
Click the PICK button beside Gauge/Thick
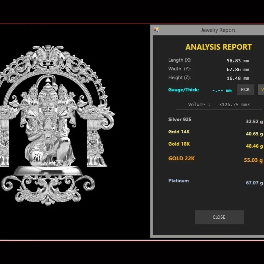coord(245,89)
